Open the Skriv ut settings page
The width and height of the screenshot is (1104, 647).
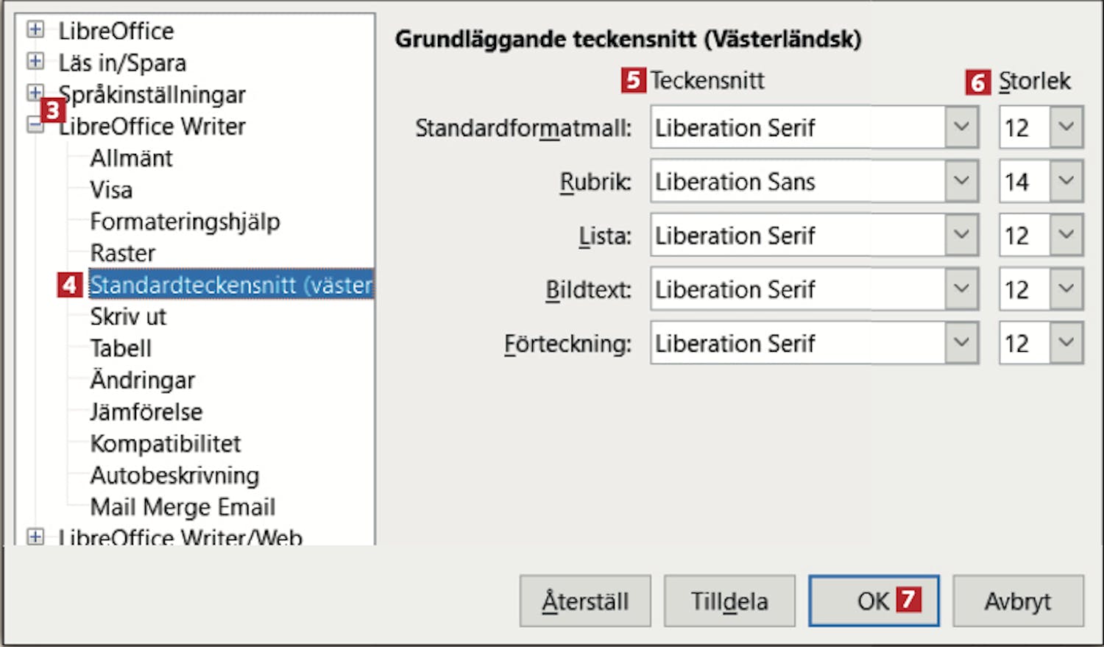pos(128,317)
